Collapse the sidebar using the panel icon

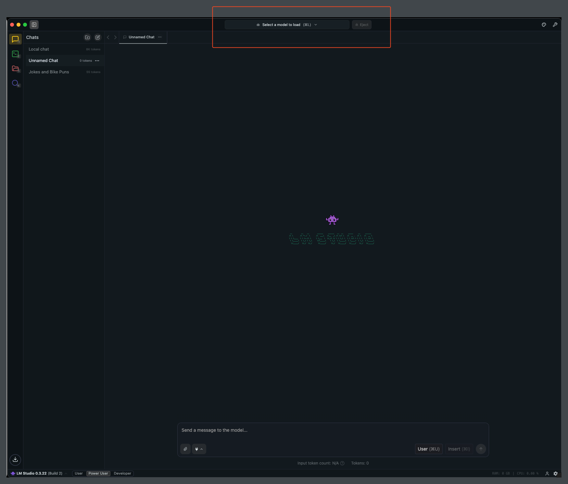pos(34,24)
